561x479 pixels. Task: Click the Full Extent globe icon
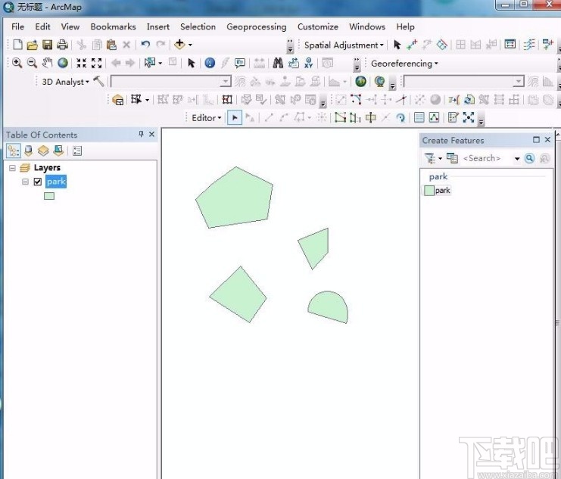click(63, 64)
